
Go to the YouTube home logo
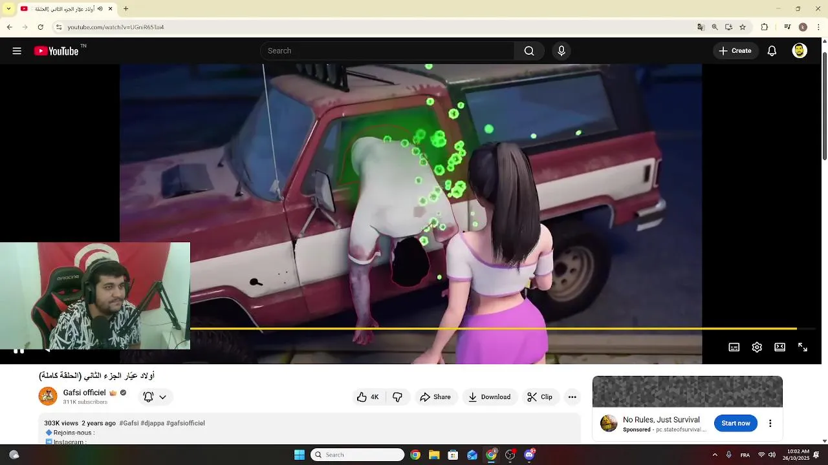(x=56, y=51)
